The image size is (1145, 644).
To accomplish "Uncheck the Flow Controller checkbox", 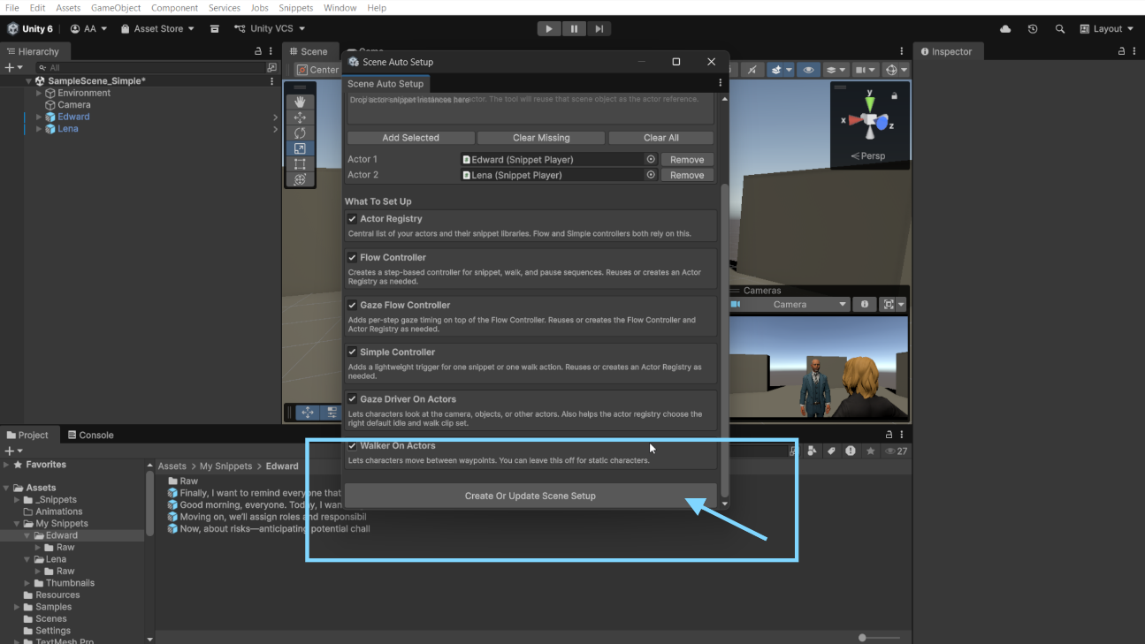I will click(352, 258).
